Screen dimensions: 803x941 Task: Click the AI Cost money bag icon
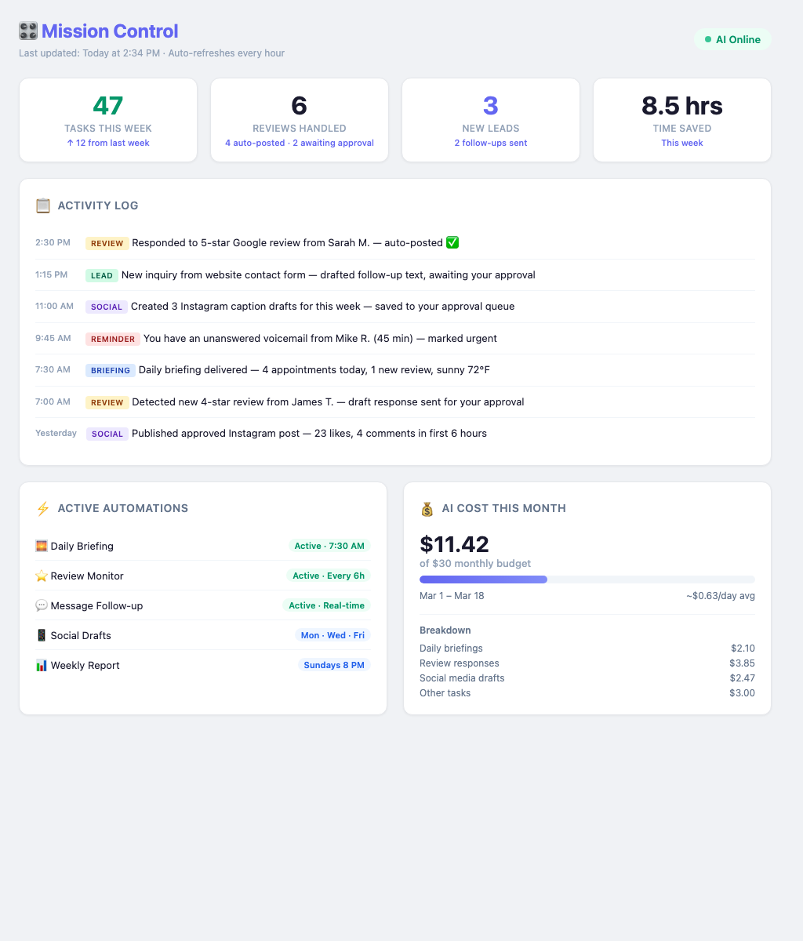pos(427,508)
